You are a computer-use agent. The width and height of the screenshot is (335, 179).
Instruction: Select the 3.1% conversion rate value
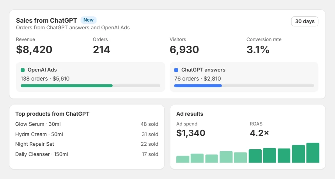(x=258, y=50)
